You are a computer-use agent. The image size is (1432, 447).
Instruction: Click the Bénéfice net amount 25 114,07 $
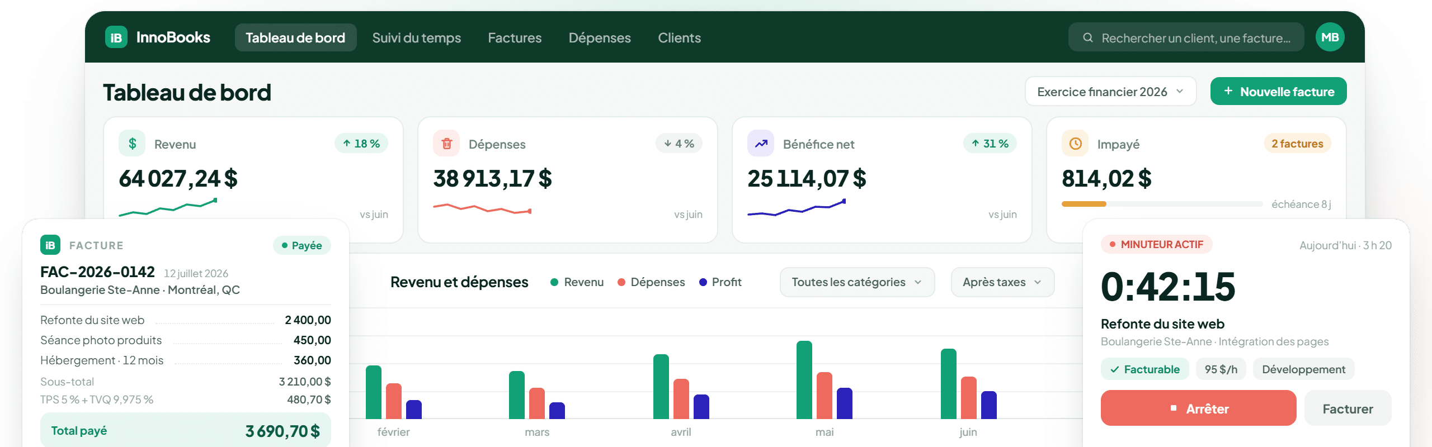807,179
